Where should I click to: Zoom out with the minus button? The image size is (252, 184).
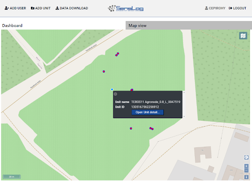(x=246, y=170)
